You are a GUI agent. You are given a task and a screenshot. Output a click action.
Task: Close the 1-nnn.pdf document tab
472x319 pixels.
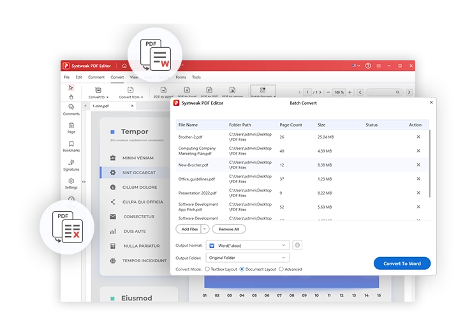click(x=133, y=106)
